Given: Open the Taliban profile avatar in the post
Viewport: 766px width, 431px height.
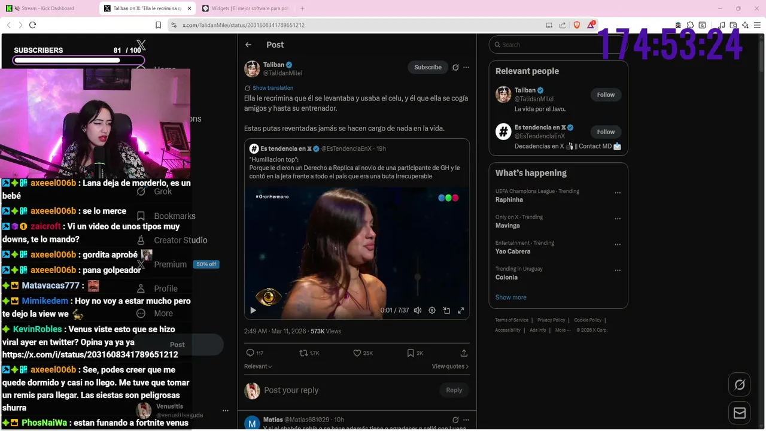Looking at the screenshot, I should (252, 69).
